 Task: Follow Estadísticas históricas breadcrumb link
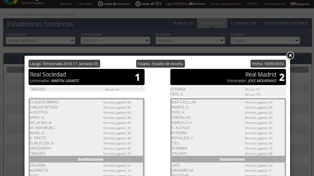click(38, 15)
